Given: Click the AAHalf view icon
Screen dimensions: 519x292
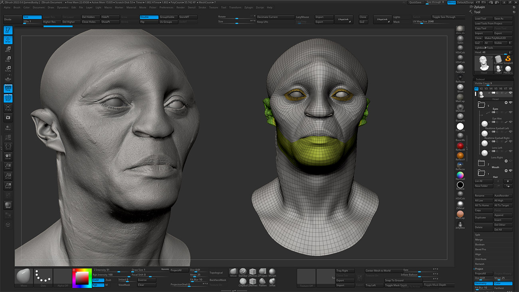Looking at the screenshot, I should click(x=8, y=185).
